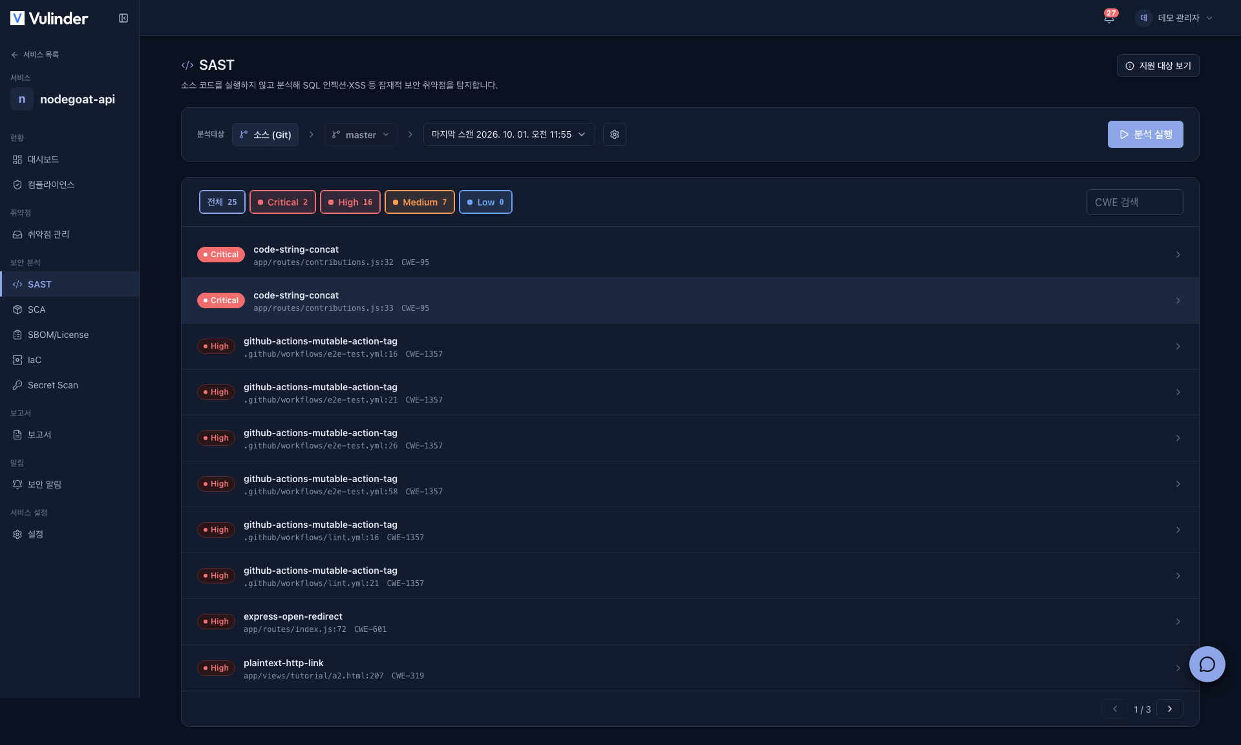The width and height of the screenshot is (1241, 745).
Task: Collapse the sidebar panel icon
Action: click(x=123, y=18)
